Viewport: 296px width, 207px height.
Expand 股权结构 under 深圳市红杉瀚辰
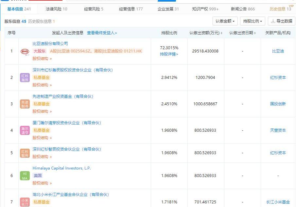coord(42,85)
